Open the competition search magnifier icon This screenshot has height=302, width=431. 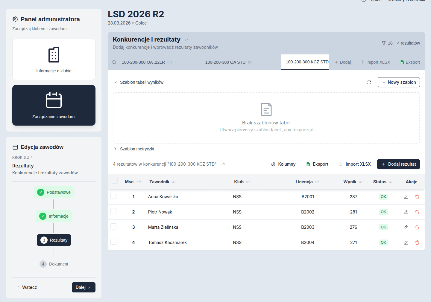[x=114, y=62]
